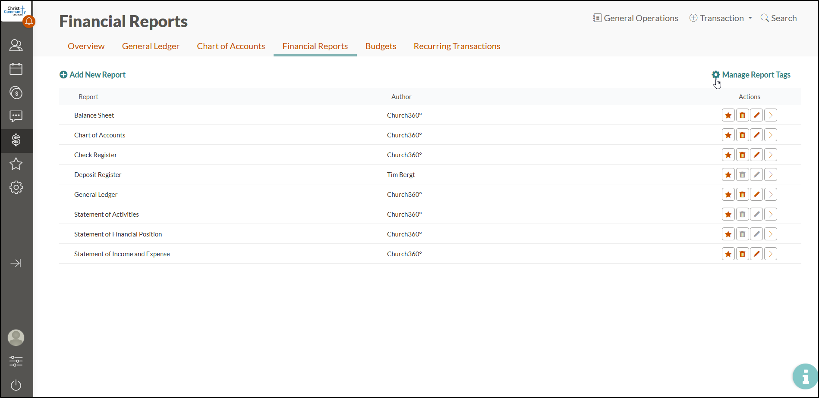Click Statement of Financial Position report name
Screen dimensions: 819x398
coord(118,234)
